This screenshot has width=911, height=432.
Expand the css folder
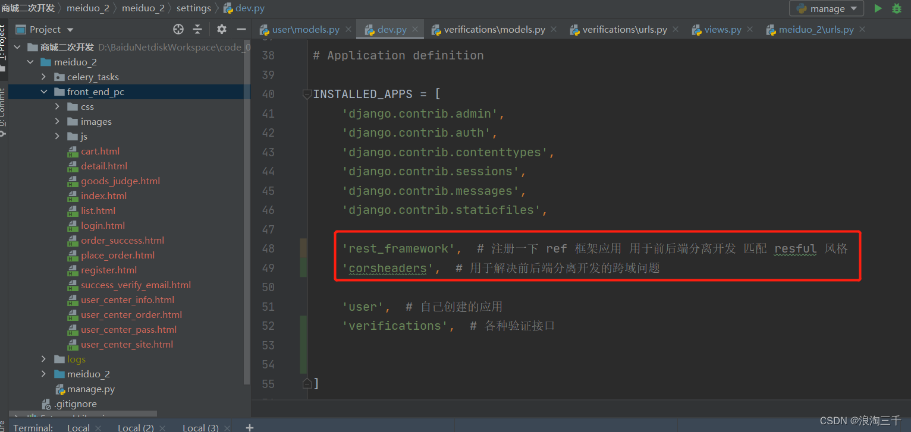tap(57, 106)
